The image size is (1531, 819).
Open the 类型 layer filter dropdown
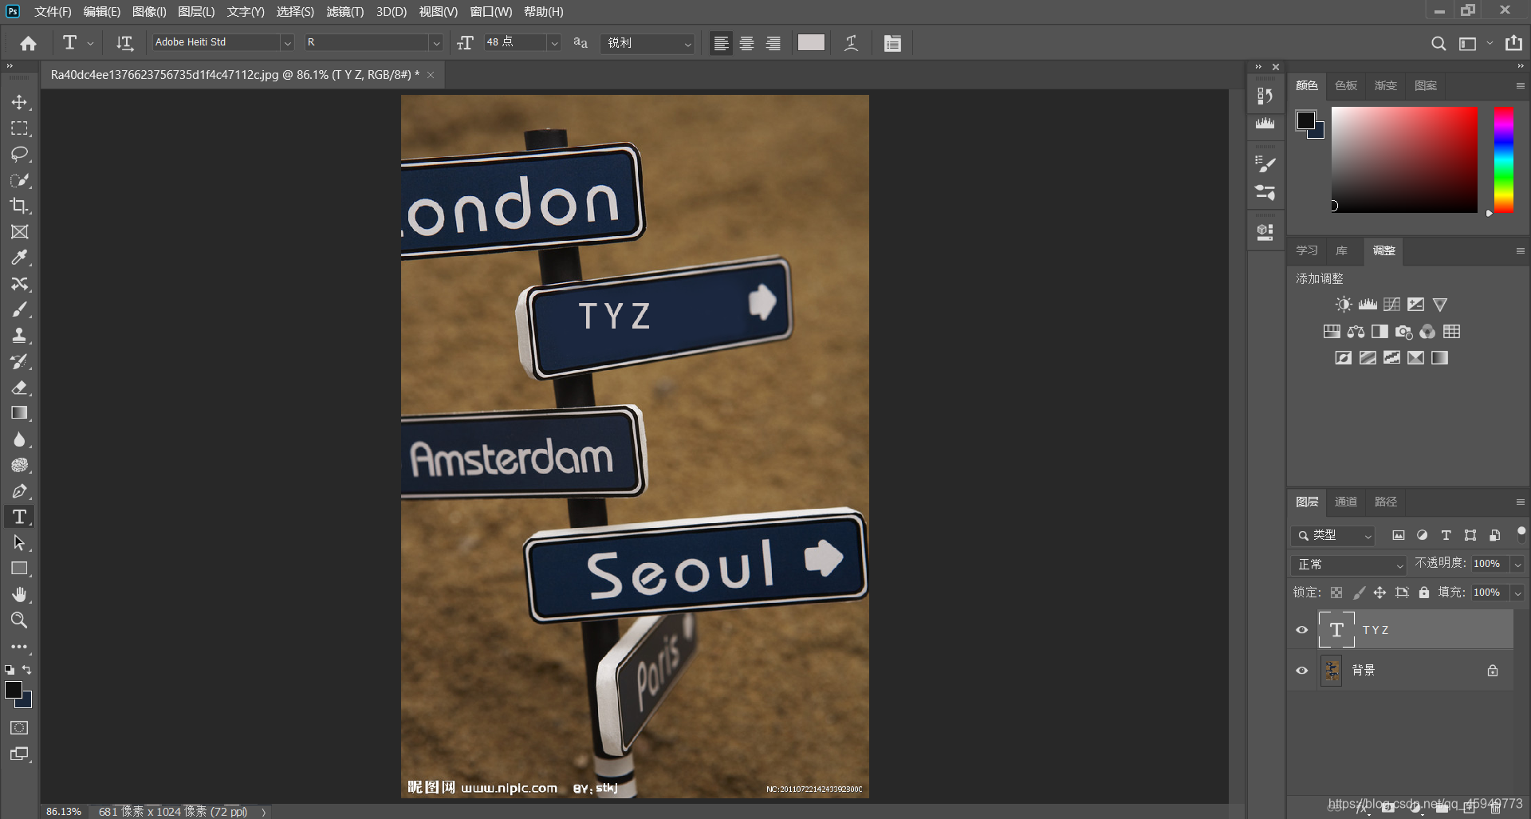point(1333,536)
